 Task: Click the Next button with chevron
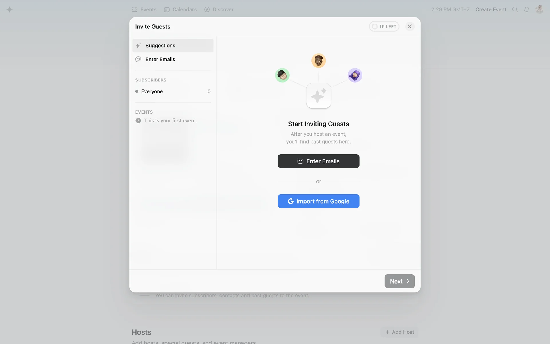click(x=400, y=281)
